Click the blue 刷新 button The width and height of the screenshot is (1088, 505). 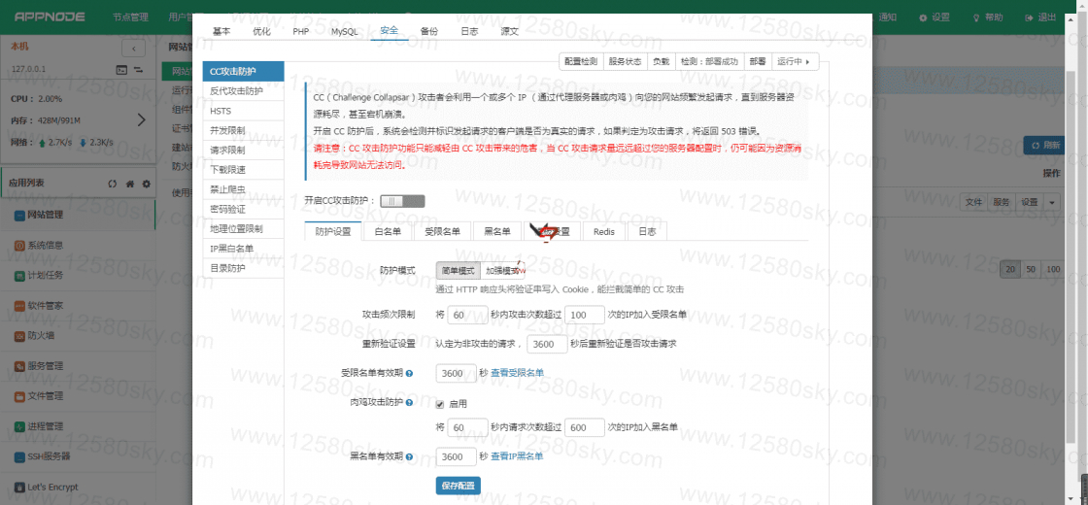pyautogui.click(x=1045, y=145)
